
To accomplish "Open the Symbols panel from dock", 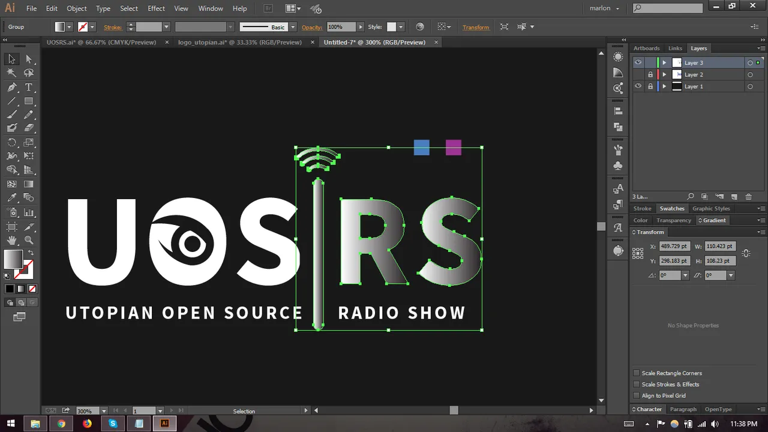I will pyautogui.click(x=618, y=166).
